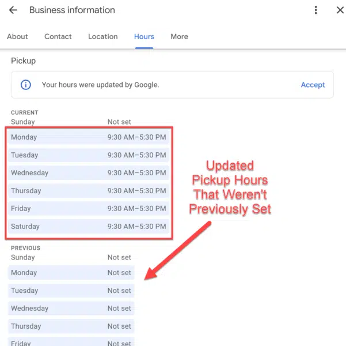Click the info icon in update notice
Viewport: 346px width, 346px height.
tap(26, 85)
